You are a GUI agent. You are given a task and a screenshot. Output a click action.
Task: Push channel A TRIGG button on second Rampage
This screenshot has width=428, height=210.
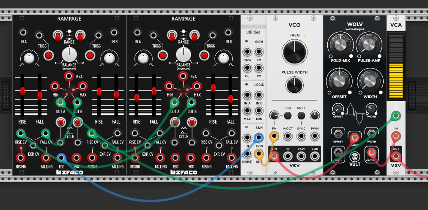163,55
